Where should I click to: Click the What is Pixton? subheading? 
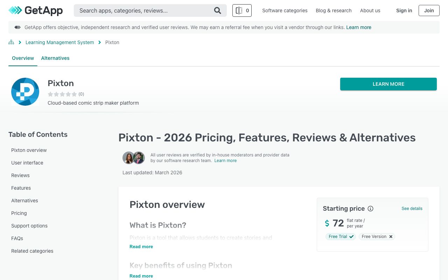click(158, 225)
